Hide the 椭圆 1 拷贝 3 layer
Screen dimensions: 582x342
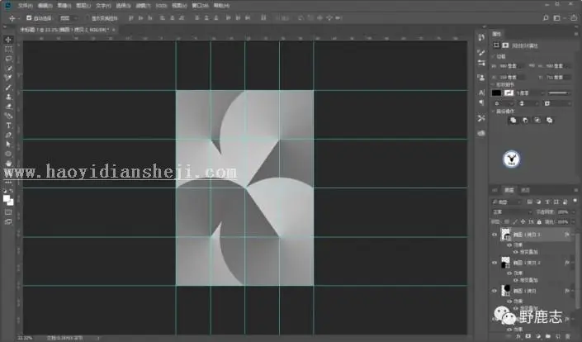(x=494, y=235)
